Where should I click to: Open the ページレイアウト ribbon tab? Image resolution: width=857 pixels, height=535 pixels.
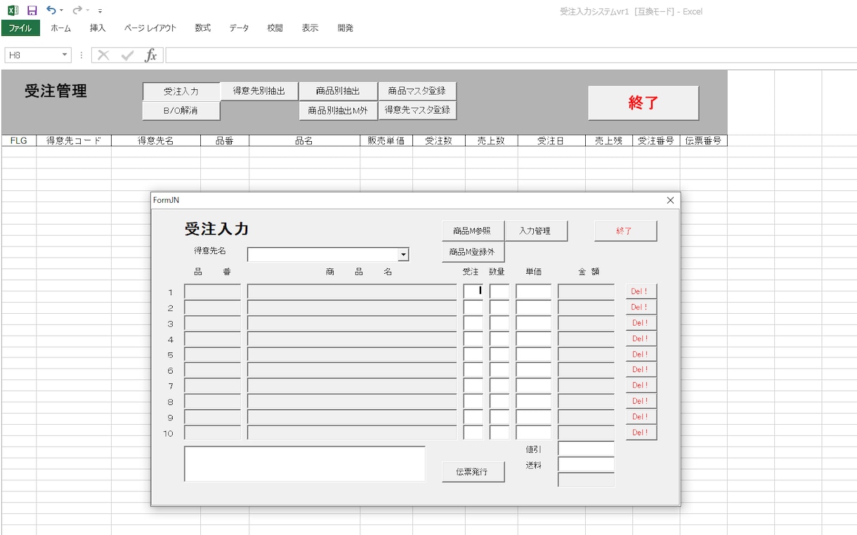coord(150,28)
